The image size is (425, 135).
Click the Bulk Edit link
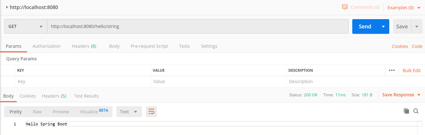coord(411,70)
